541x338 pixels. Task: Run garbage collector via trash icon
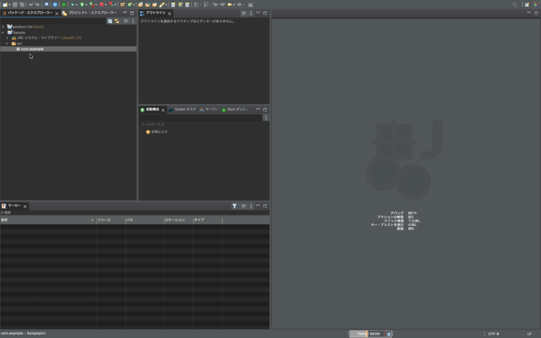[x=389, y=334]
